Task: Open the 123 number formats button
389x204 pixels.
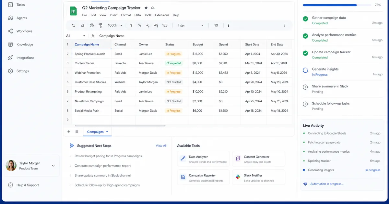Action: [x=165, y=25]
